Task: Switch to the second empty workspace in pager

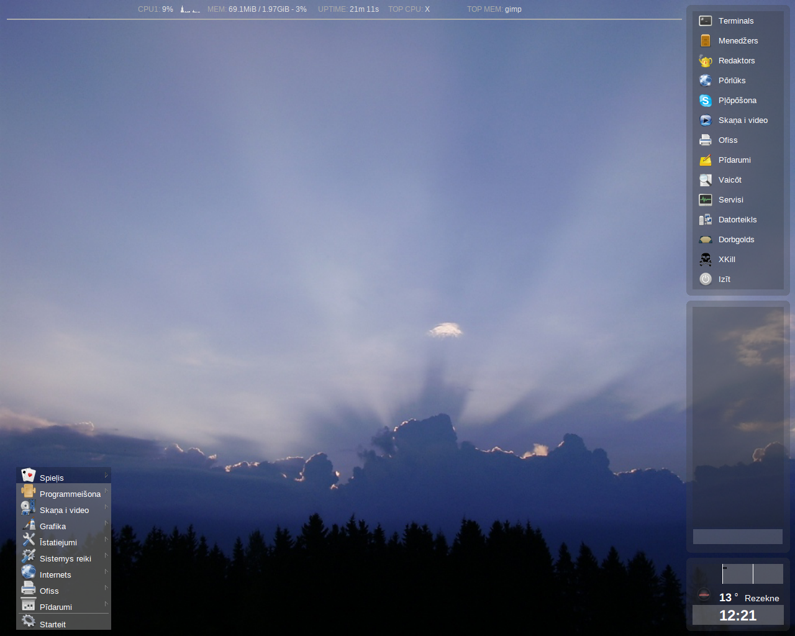Action: pos(768,574)
